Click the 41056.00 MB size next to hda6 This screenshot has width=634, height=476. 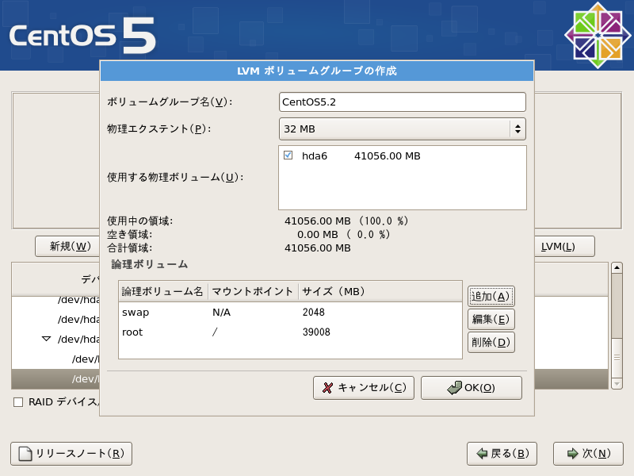[x=388, y=155]
